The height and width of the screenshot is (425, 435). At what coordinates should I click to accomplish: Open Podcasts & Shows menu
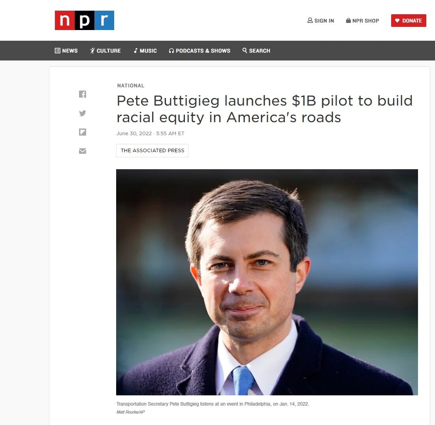(x=200, y=51)
